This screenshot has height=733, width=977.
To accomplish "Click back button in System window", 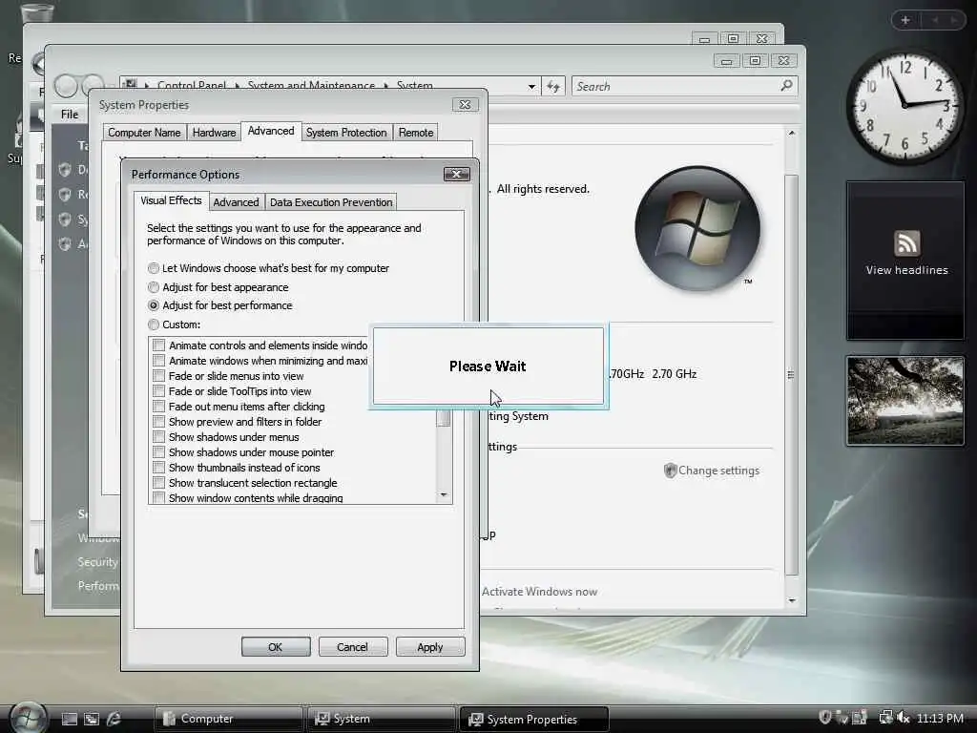I will point(66,85).
